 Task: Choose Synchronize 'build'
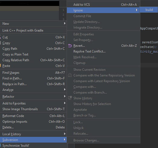[33, 146]
